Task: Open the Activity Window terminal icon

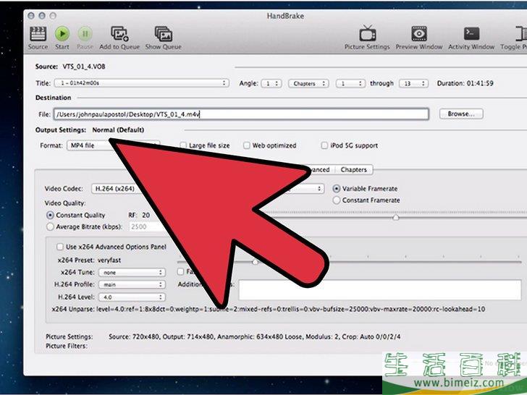Action: point(471,33)
